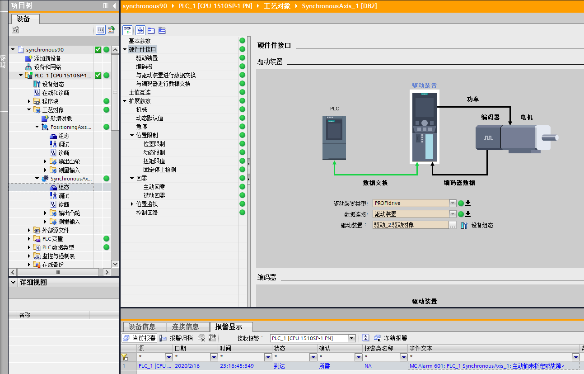584x374 pixels.
Task: Expand 位置监视 in parameter navigation
Action: [x=132, y=204]
